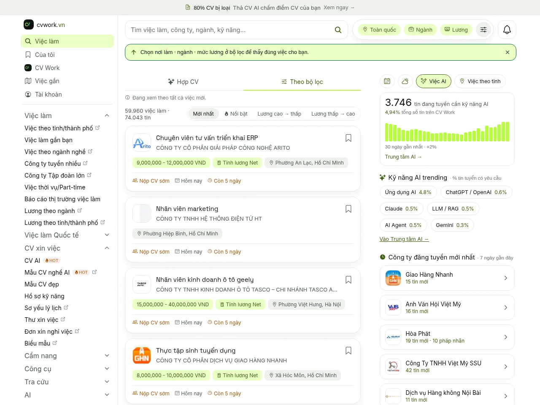Dismiss the green filter hint banner
The width and height of the screenshot is (540, 405).
click(x=508, y=52)
